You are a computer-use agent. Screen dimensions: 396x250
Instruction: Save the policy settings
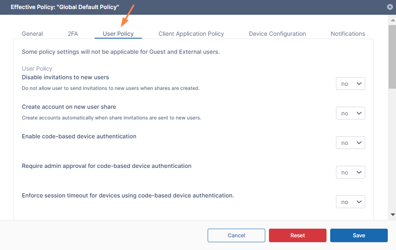click(x=359, y=235)
